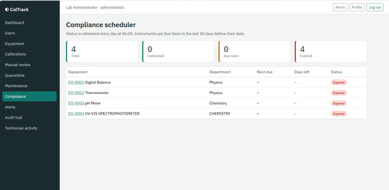Click the Status column header
The image size is (389, 190).
click(x=336, y=72)
